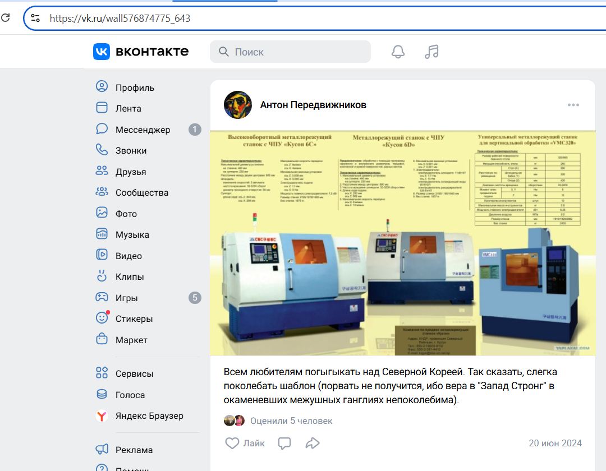Click the Мессенджер unread badge 1
The image size is (606, 471).
point(195,130)
